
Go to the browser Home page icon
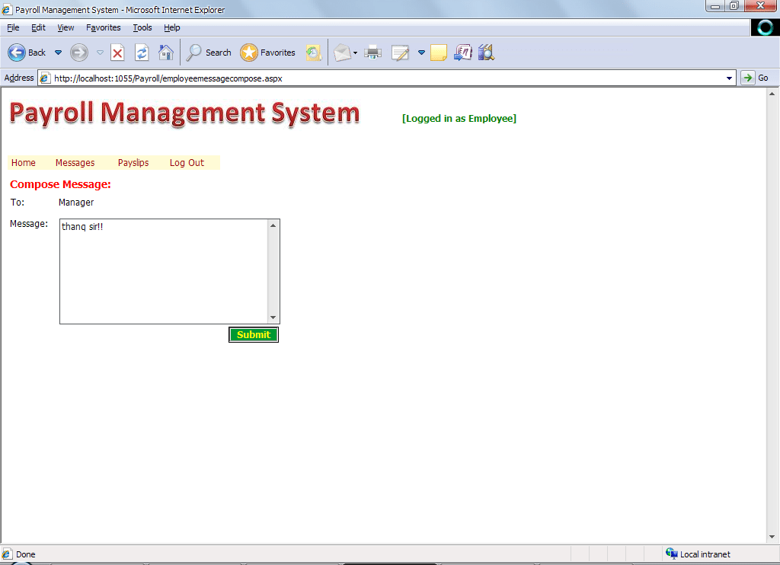pyautogui.click(x=165, y=53)
